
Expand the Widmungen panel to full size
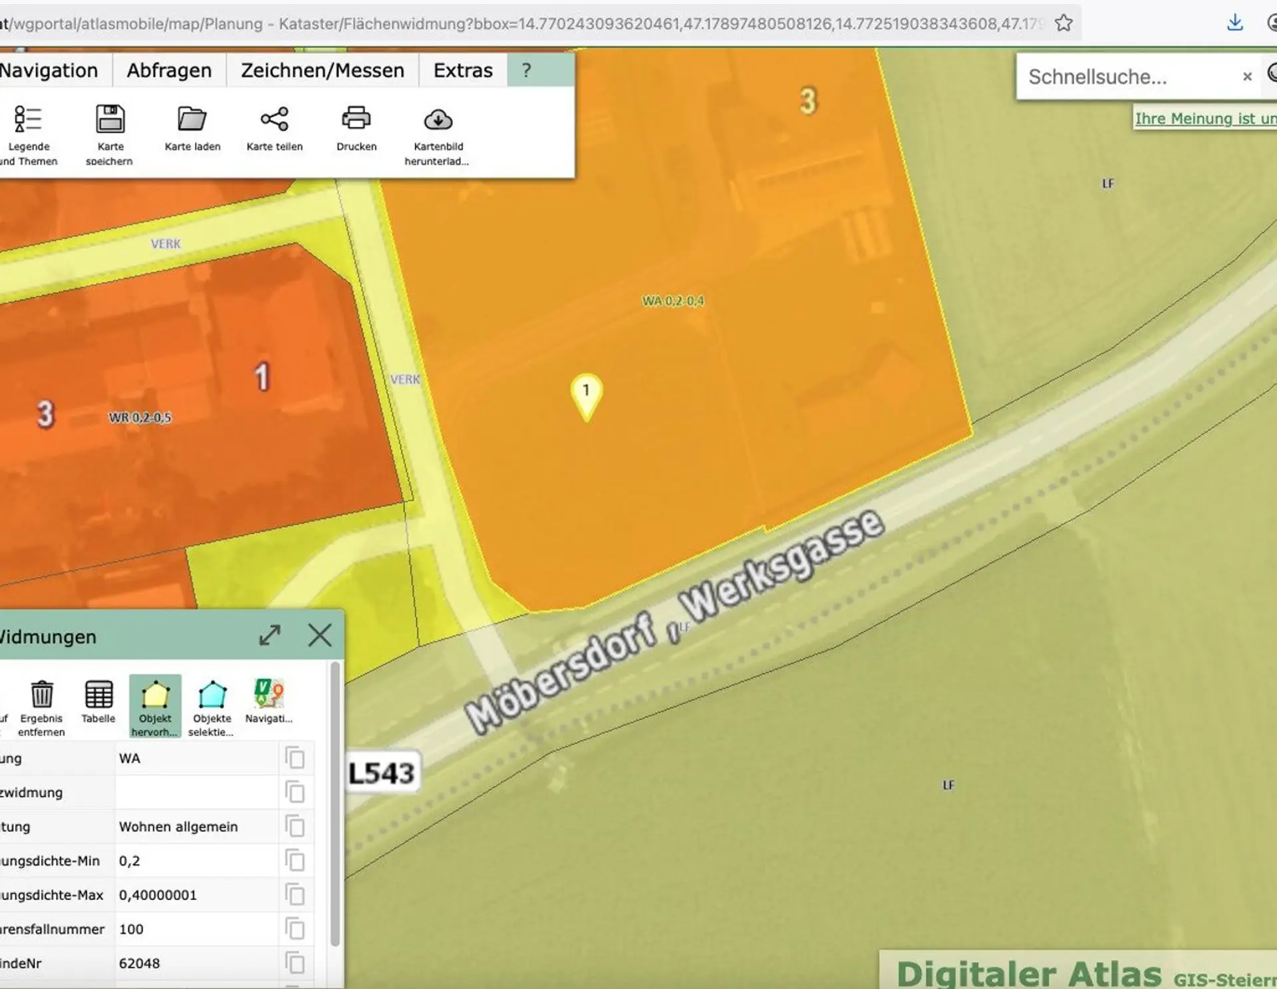pos(269,636)
